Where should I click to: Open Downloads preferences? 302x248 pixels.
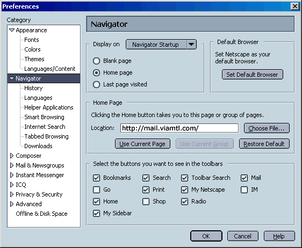tap(38, 146)
